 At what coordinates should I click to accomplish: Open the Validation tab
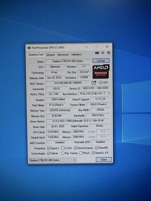pos(76,55)
